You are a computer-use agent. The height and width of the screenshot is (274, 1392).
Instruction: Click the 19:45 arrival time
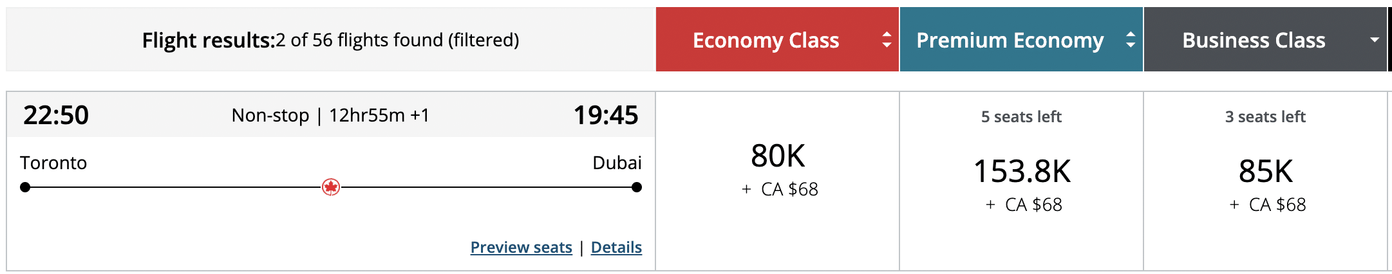coord(606,115)
